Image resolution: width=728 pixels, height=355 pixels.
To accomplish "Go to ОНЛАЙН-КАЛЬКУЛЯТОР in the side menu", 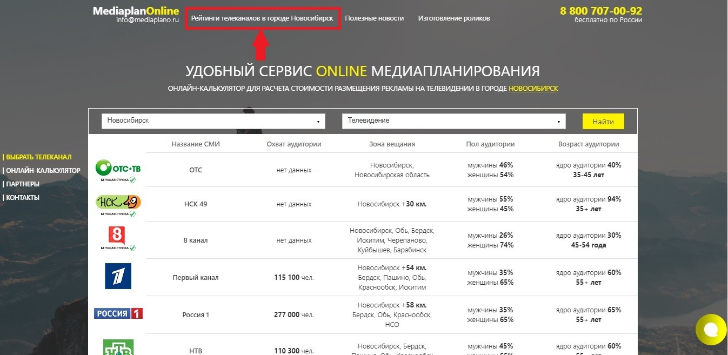I will [x=43, y=171].
